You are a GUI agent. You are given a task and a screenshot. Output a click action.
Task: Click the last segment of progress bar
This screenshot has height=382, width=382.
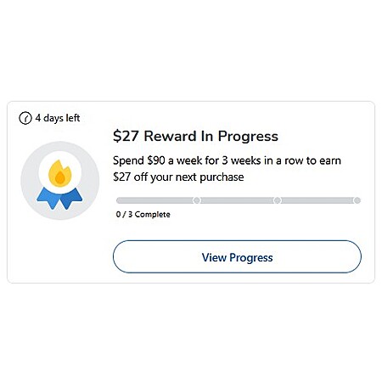317,200
